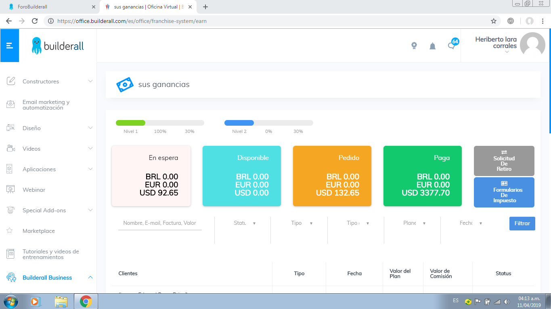
Task: Click the Tutoriales book icon
Action: (x=11, y=254)
